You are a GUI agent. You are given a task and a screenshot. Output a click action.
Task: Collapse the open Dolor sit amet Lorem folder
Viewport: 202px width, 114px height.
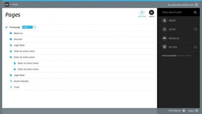coord(11,57)
